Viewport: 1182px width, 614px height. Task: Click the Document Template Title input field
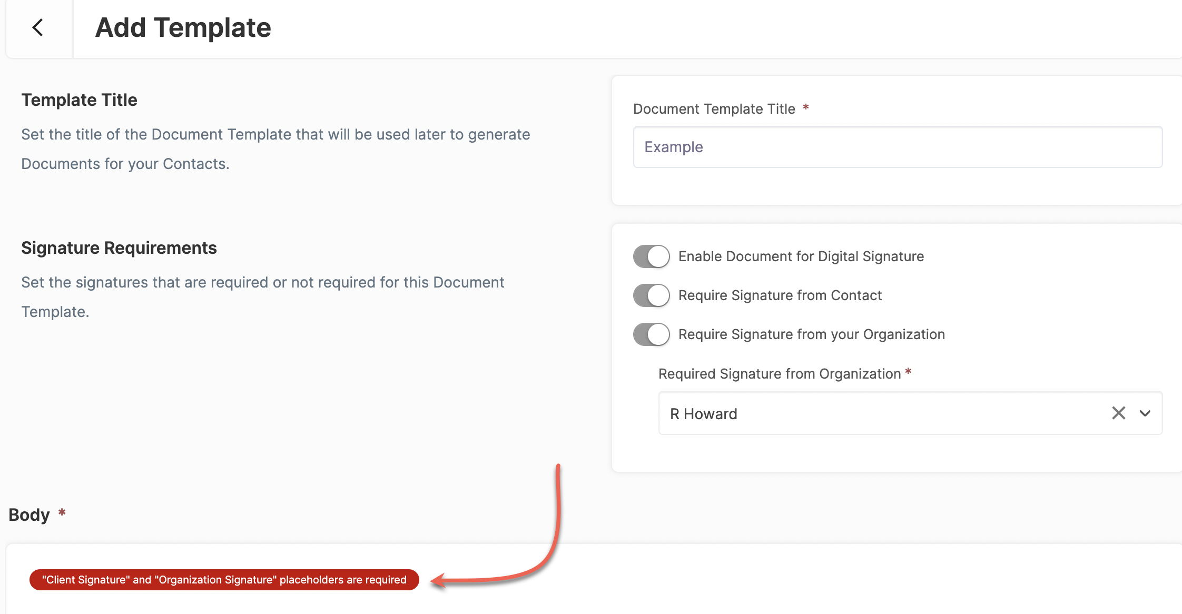[897, 147]
